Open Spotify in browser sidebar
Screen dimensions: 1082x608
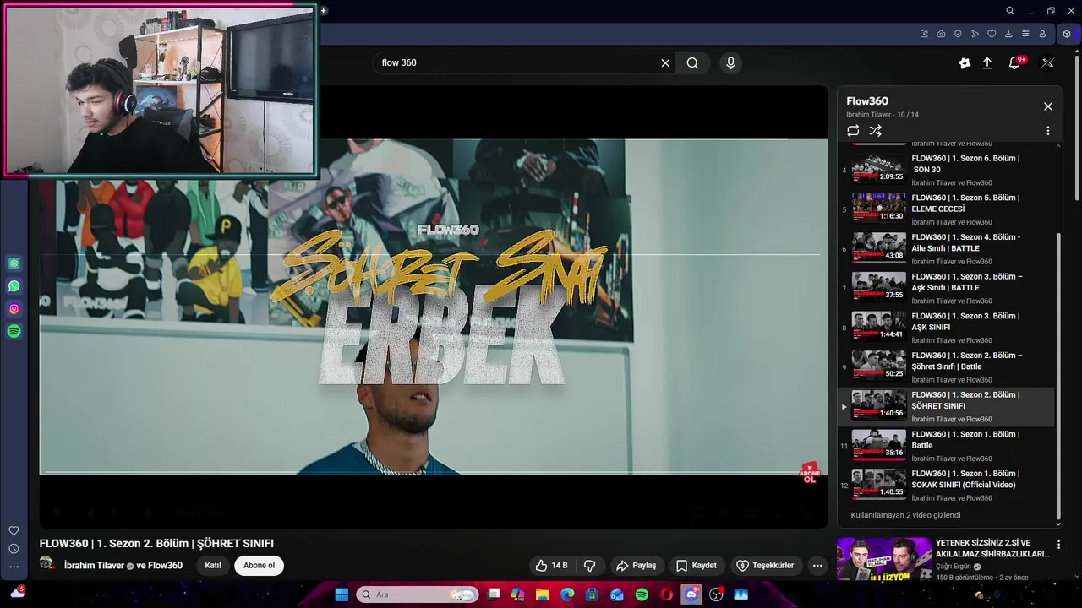click(x=14, y=332)
